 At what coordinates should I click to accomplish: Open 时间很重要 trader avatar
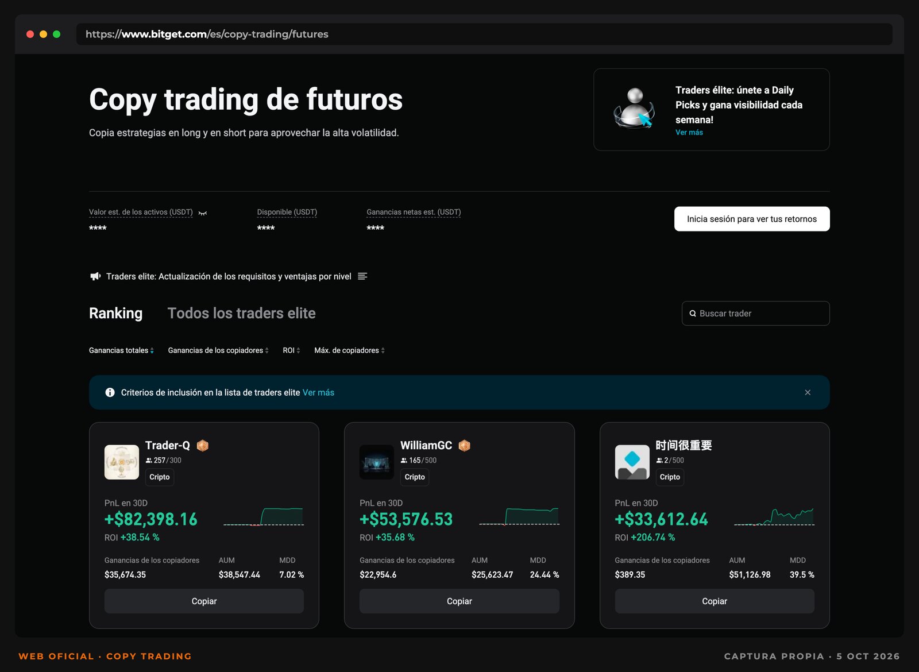[632, 462]
